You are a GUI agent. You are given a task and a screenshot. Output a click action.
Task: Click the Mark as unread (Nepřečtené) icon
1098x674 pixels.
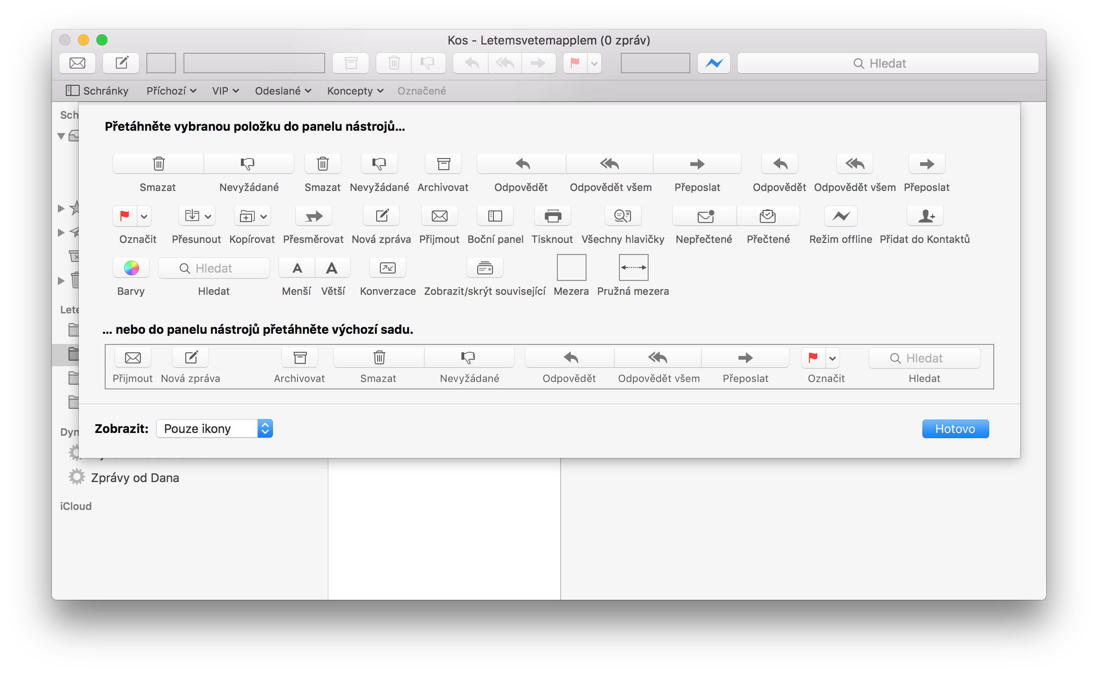[705, 216]
